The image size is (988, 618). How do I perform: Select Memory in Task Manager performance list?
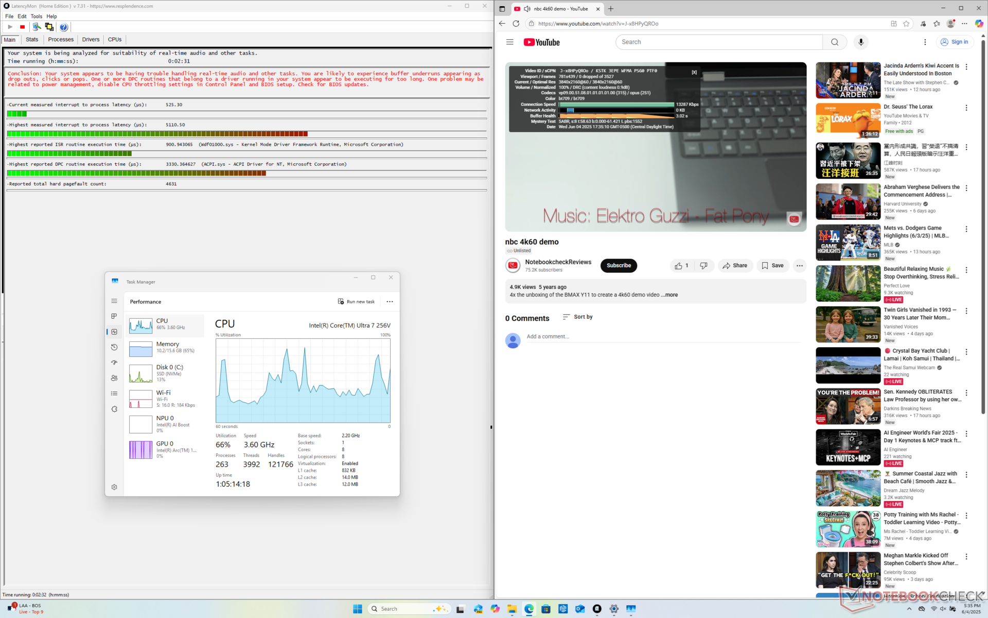(x=165, y=348)
